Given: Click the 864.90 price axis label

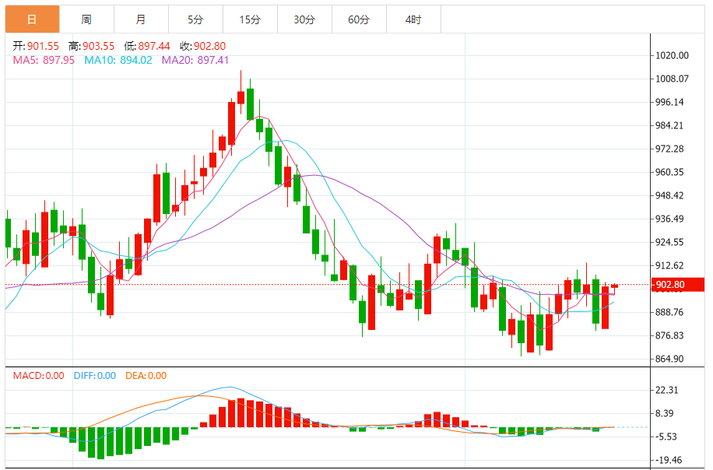Looking at the screenshot, I should (x=669, y=359).
